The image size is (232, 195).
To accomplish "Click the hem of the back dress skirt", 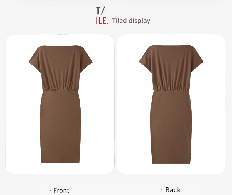I will click(171, 162).
